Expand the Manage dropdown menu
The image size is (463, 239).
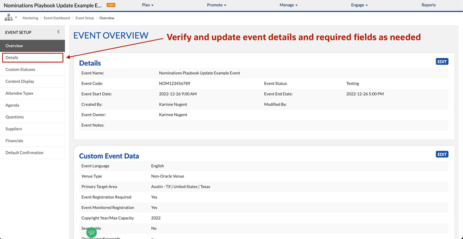pos(288,5)
